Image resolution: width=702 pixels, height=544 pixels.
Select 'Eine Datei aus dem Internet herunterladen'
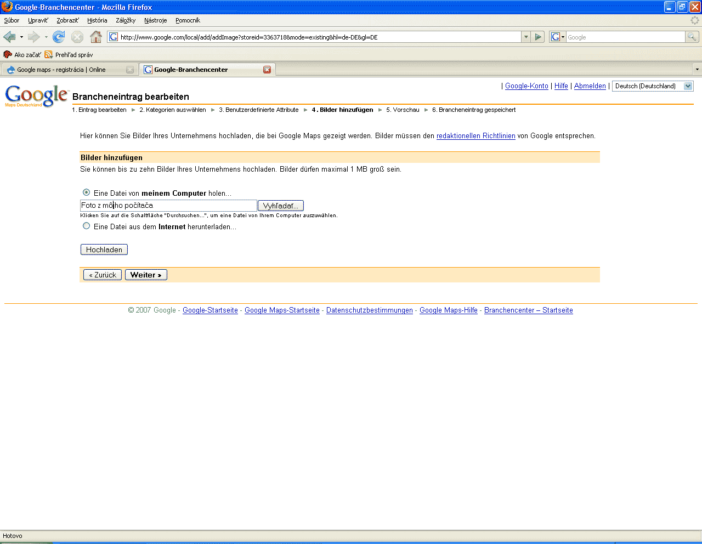pos(86,226)
